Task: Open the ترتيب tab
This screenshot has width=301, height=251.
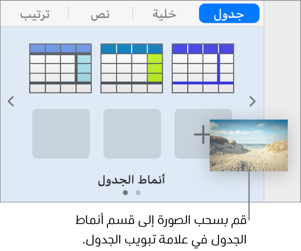Action: pyautogui.click(x=35, y=14)
